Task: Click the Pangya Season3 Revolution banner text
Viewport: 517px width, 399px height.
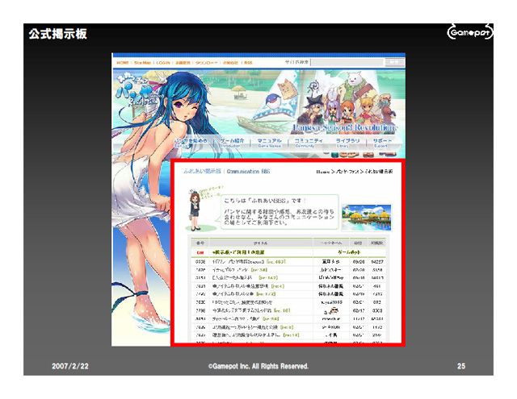Action: [344, 127]
